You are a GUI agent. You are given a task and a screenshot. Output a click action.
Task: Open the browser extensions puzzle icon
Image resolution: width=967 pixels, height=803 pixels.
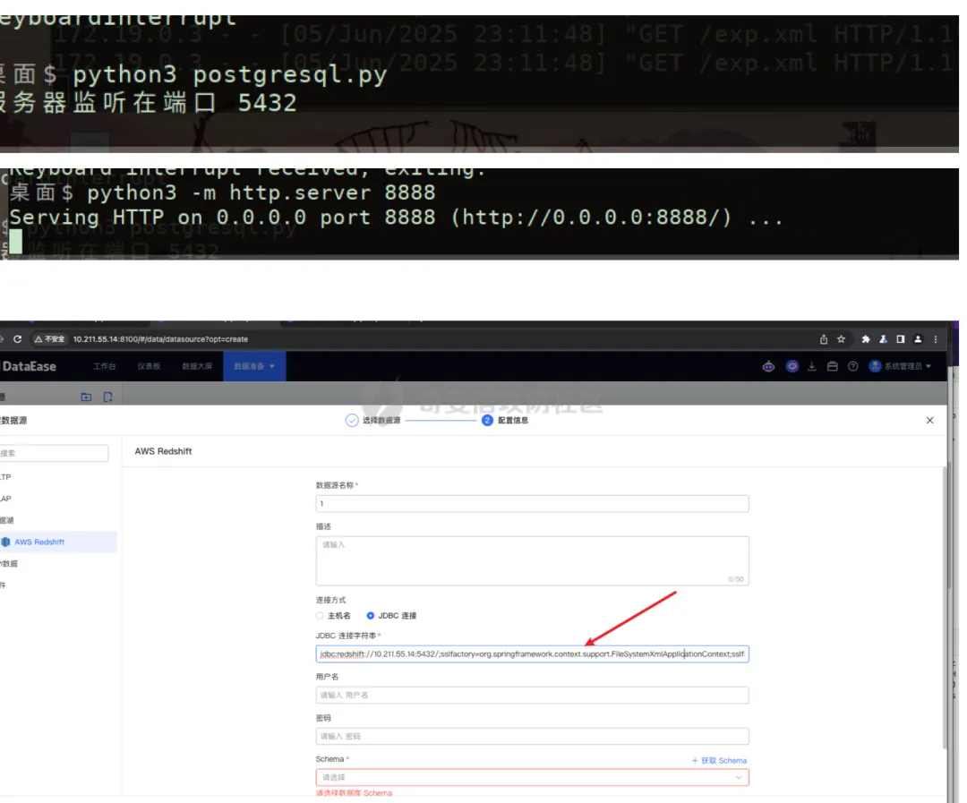(865, 339)
